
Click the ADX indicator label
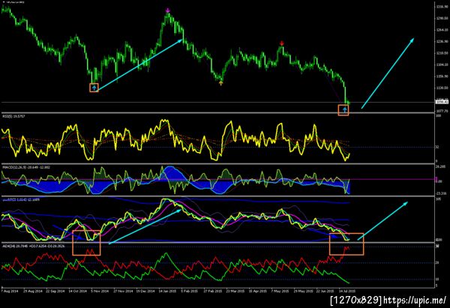click(33, 246)
